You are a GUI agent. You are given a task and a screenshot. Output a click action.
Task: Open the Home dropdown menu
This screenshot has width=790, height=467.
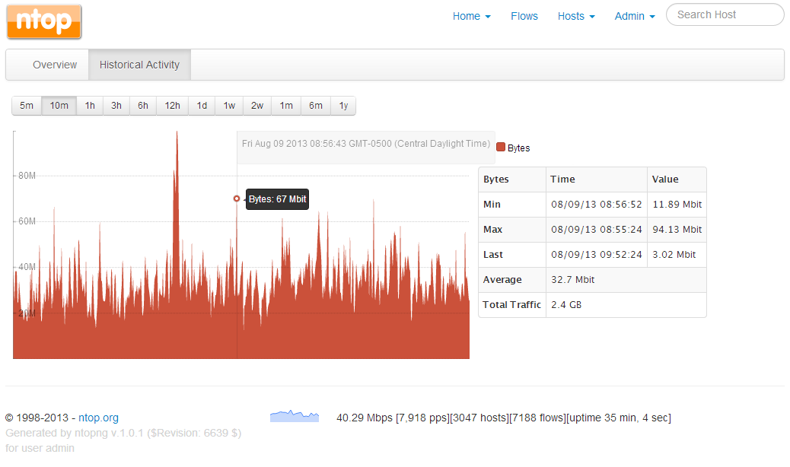pyautogui.click(x=471, y=16)
